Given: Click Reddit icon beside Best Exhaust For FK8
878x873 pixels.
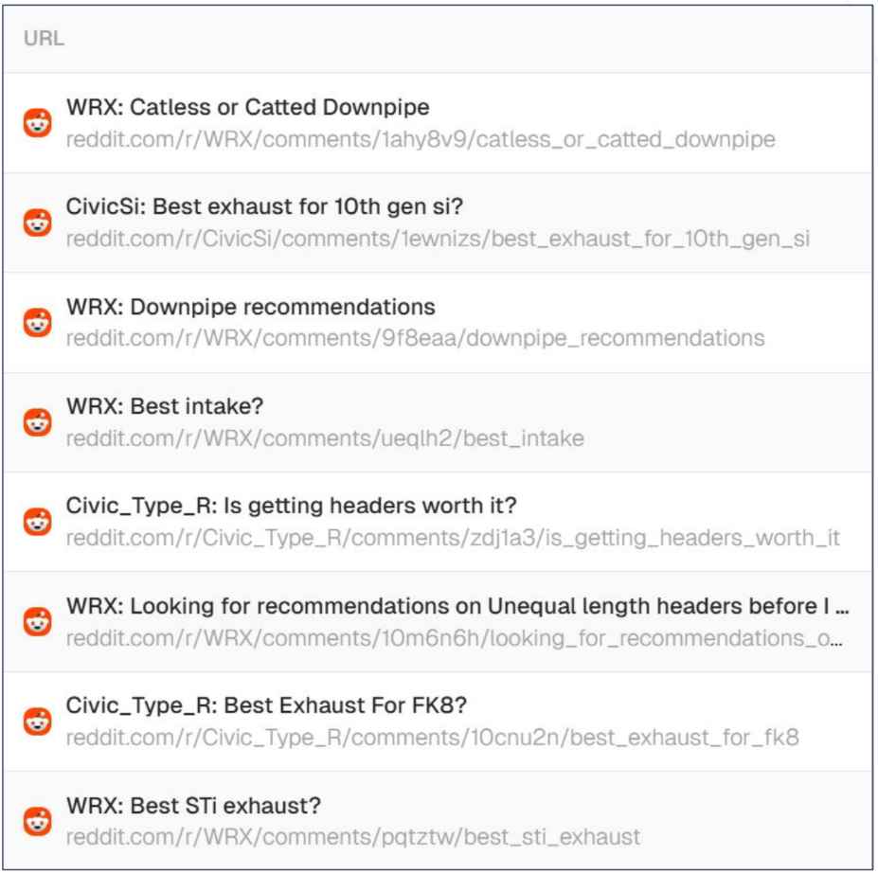Looking at the screenshot, I should 38,722.
